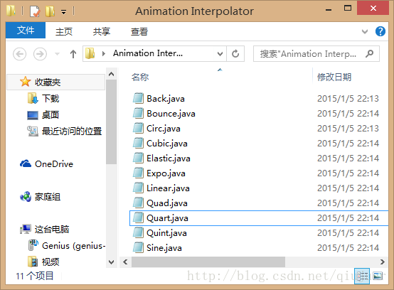Select the Elastic.java file icon
Viewport: 394px width, 290px height.
point(138,158)
